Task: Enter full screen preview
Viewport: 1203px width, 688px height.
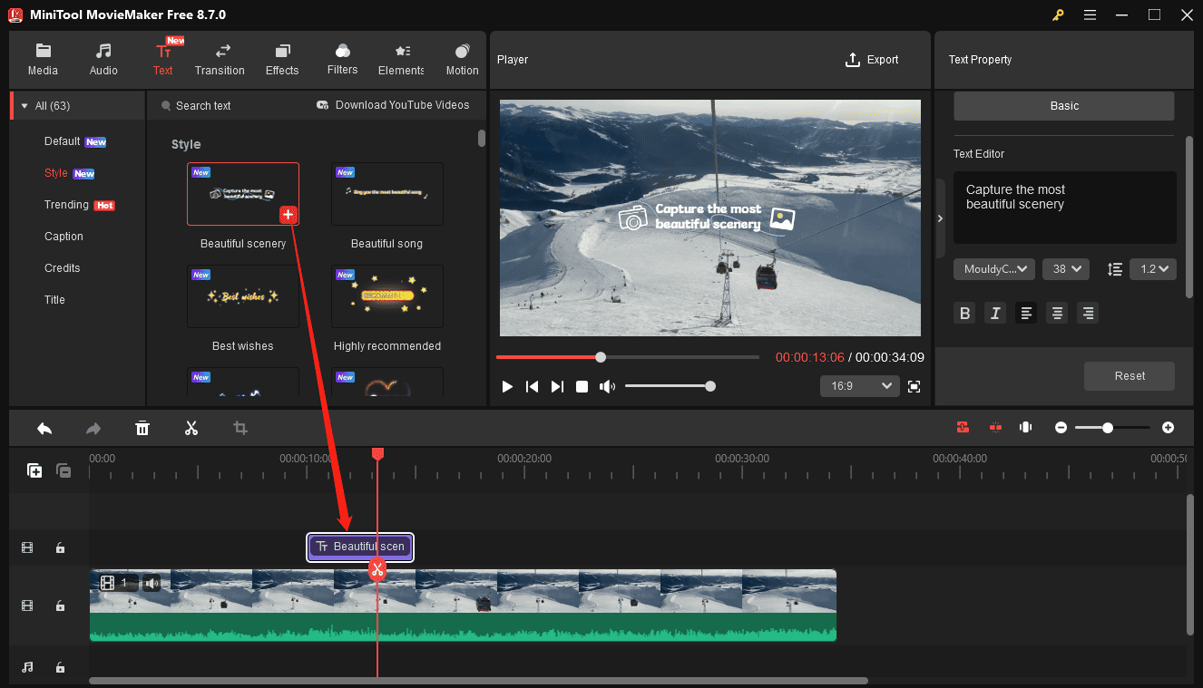Action: 914,386
